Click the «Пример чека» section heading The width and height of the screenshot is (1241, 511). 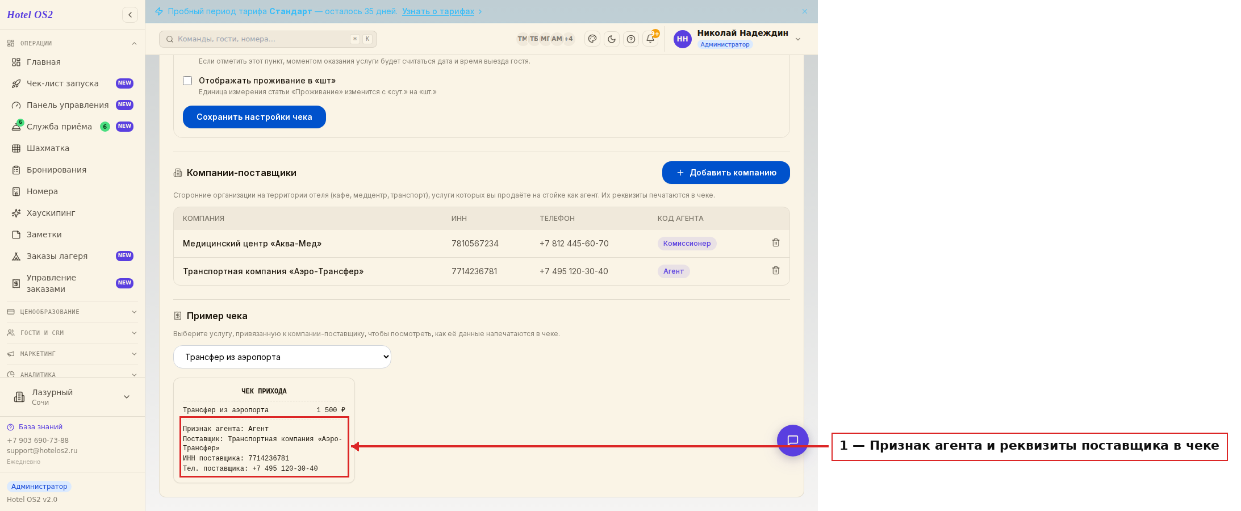[217, 316]
